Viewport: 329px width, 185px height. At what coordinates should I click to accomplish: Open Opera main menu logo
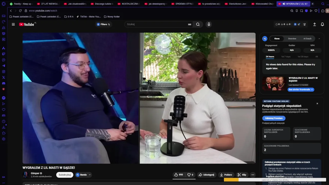point(4,4)
